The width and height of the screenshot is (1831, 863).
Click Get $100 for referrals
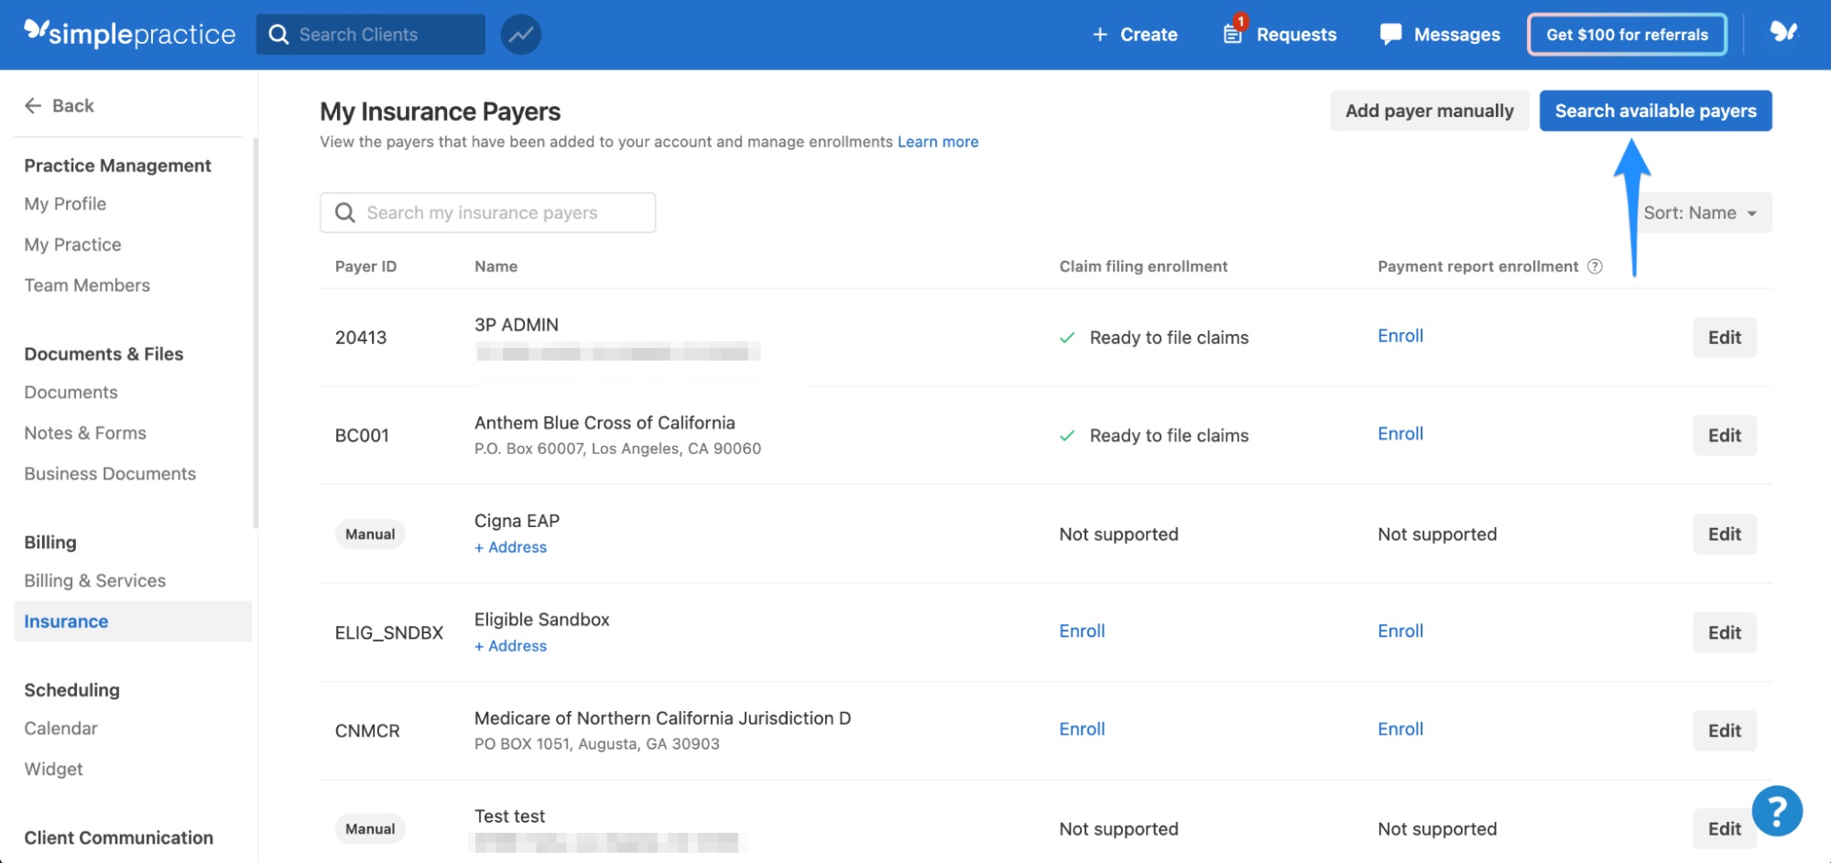pos(1627,35)
